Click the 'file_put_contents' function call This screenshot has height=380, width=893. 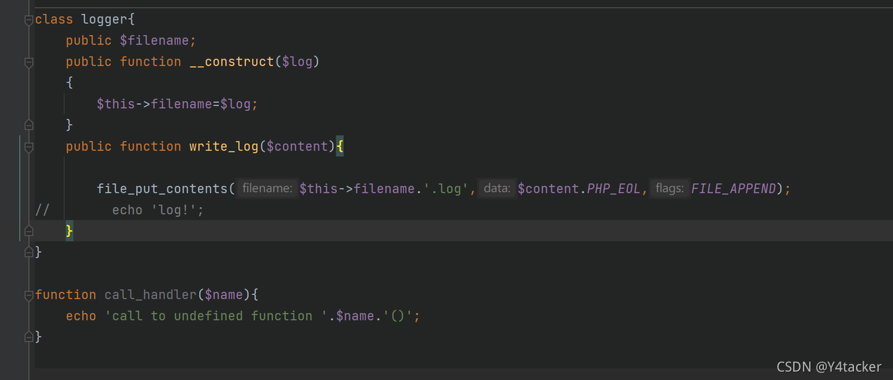162,189
